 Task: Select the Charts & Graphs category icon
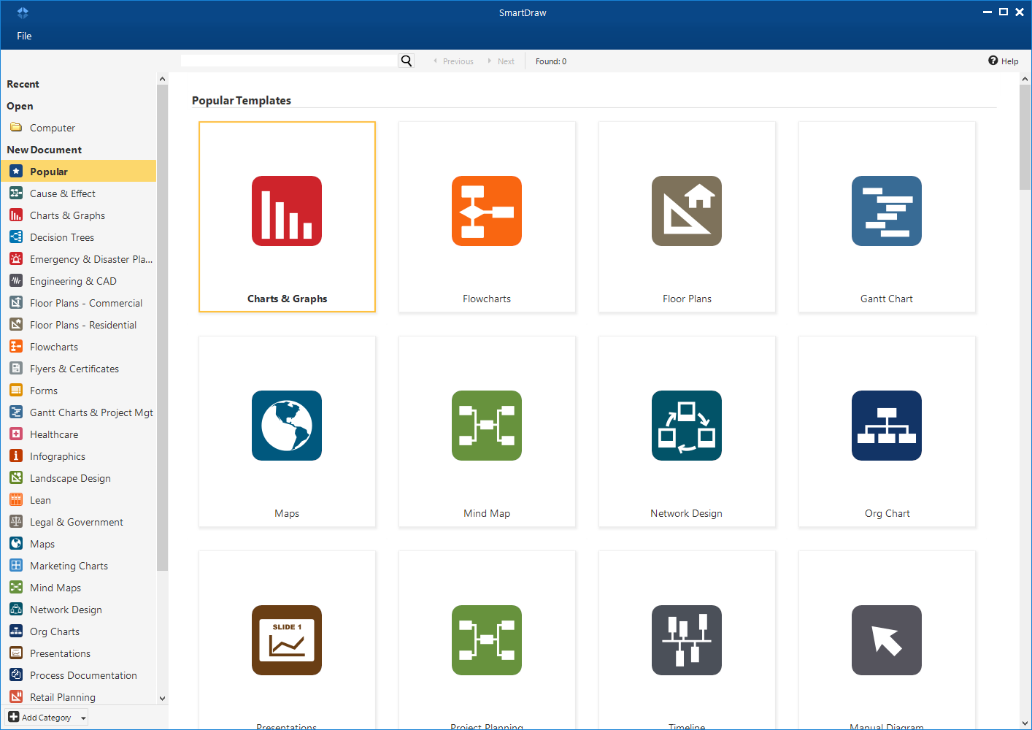coord(16,215)
